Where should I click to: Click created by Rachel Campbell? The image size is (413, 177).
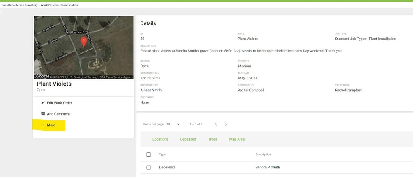348,90
